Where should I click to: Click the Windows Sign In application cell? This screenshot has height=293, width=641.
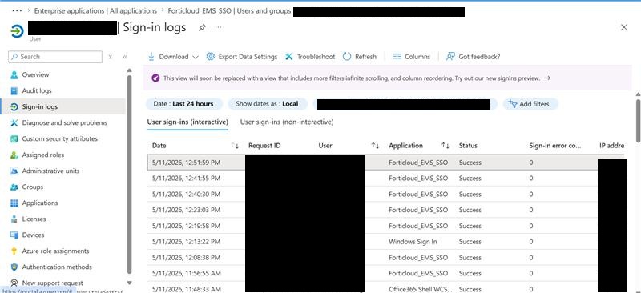point(413,242)
